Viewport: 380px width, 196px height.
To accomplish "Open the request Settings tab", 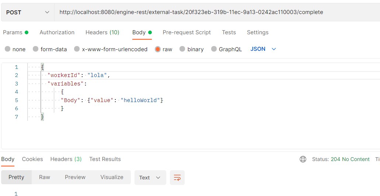I will click(258, 32).
